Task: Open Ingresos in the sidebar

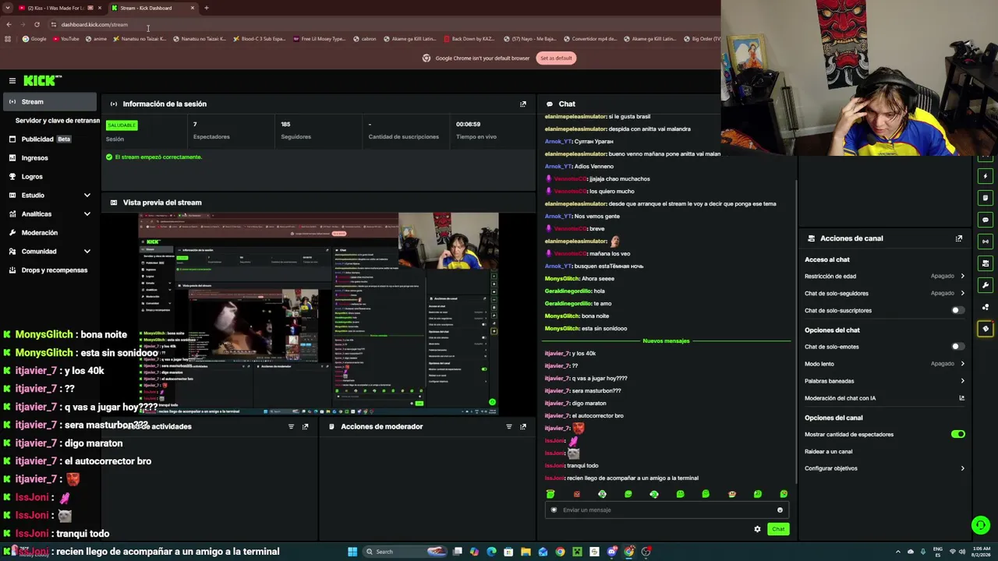Action: click(x=50, y=158)
